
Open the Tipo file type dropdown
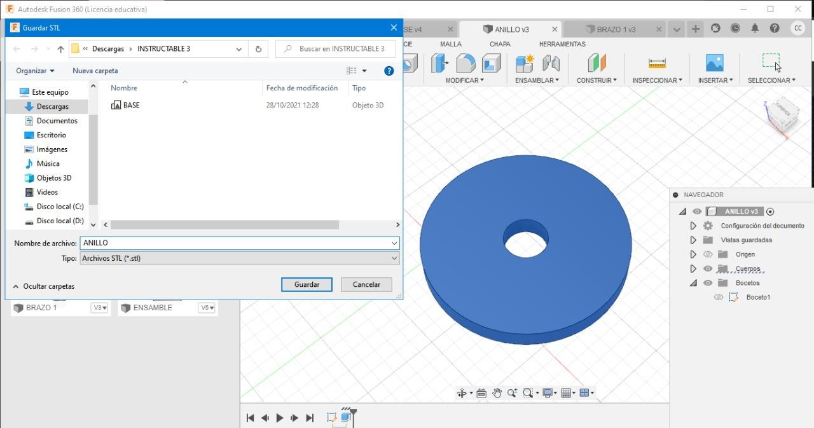click(240, 258)
